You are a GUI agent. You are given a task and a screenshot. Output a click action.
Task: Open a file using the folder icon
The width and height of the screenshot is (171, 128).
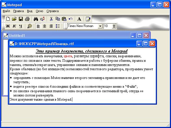click(14, 19)
